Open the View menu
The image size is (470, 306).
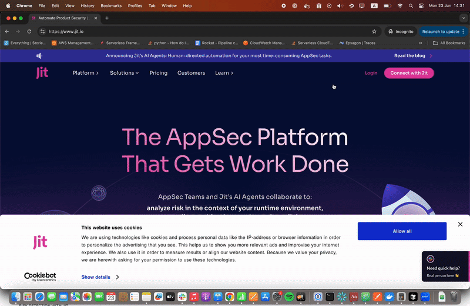(x=70, y=6)
